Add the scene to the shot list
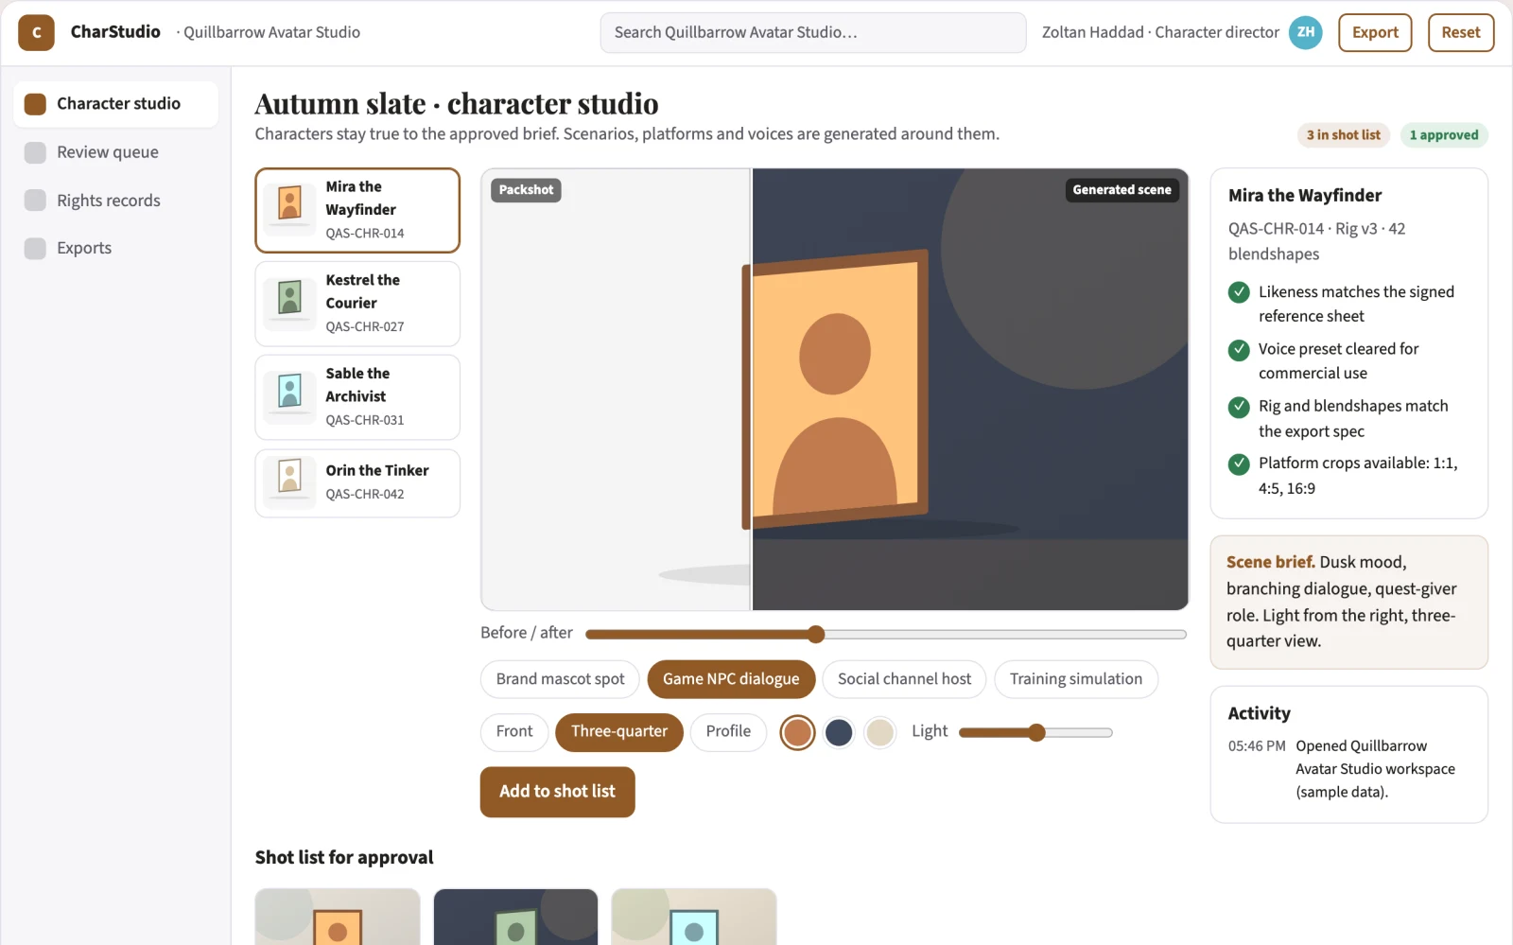The height and width of the screenshot is (945, 1513). 557,792
